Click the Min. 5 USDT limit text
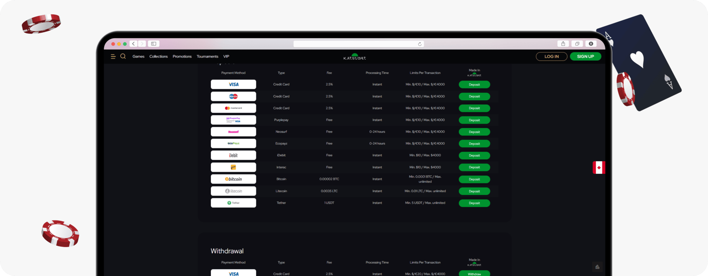The width and height of the screenshot is (708, 276). 425,203
